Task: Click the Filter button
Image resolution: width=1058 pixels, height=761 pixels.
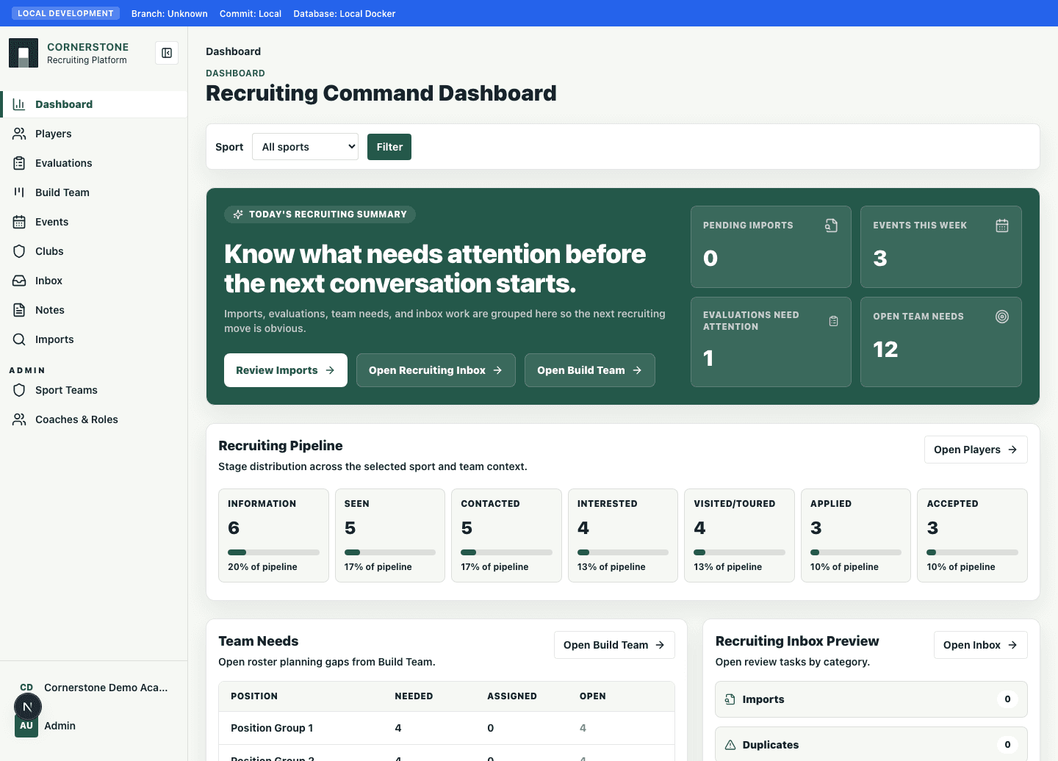Action: (x=389, y=147)
